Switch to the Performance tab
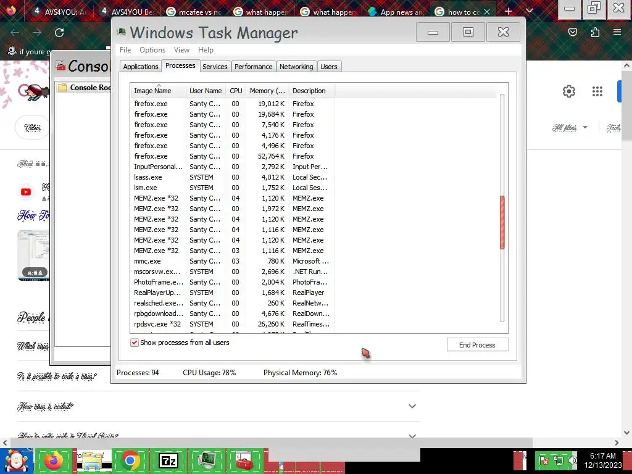This screenshot has height=474, width=632. click(x=254, y=67)
